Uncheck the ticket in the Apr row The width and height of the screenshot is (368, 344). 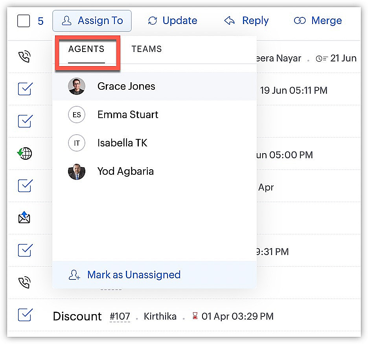pyautogui.click(x=25, y=186)
